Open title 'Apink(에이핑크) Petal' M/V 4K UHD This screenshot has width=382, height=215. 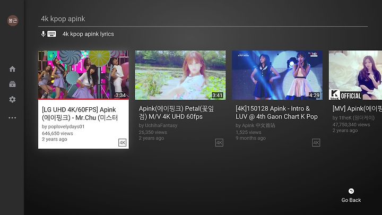click(x=176, y=113)
